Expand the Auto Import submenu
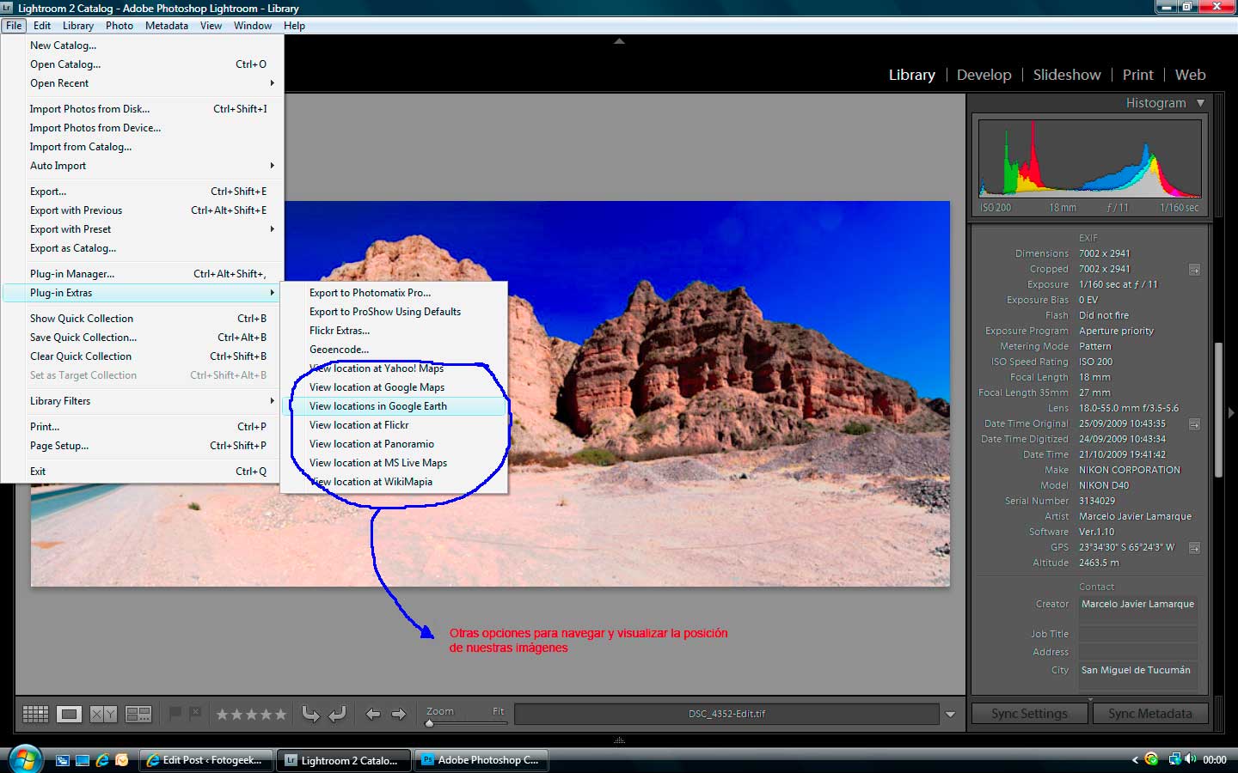1238x773 pixels. click(x=143, y=166)
